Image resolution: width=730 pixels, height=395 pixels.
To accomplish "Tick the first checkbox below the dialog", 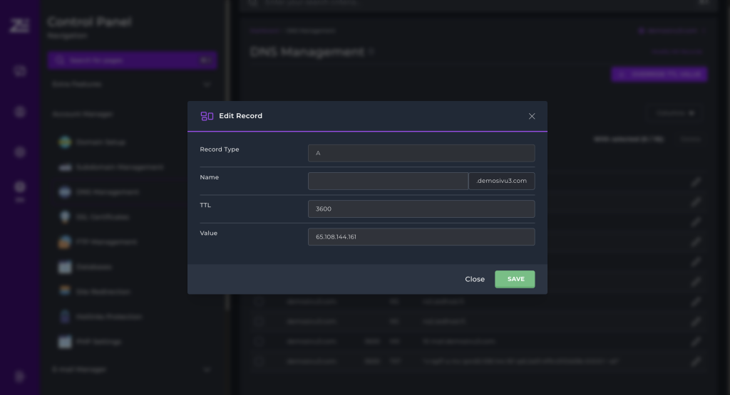I will (259, 302).
